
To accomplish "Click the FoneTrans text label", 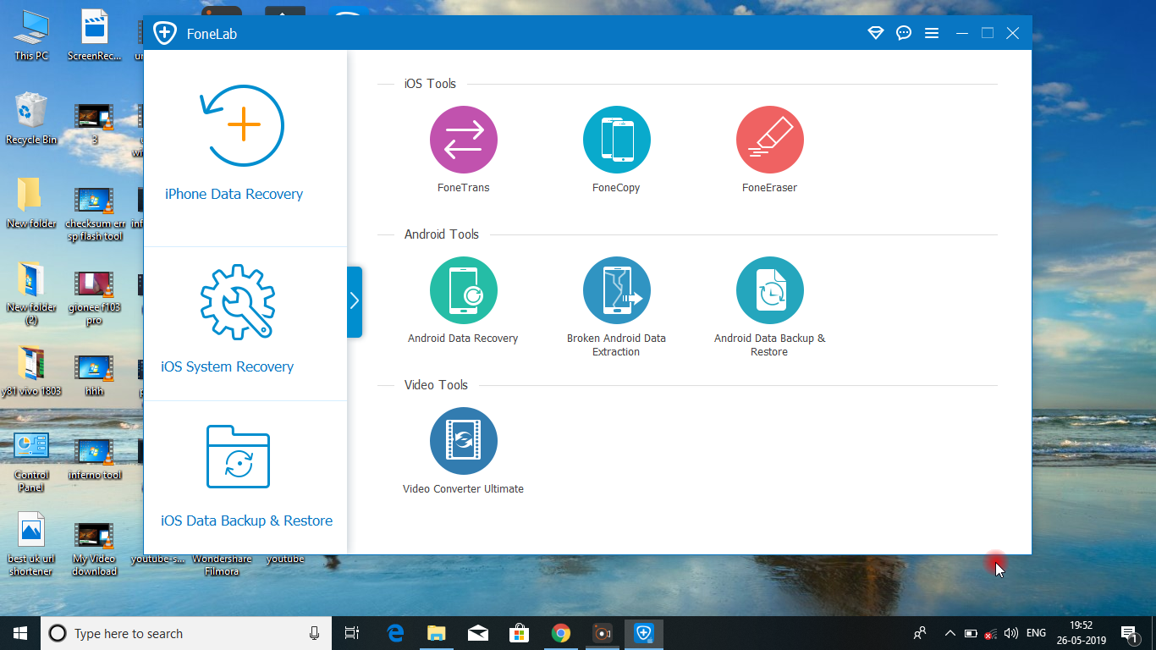I will [x=463, y=188].
